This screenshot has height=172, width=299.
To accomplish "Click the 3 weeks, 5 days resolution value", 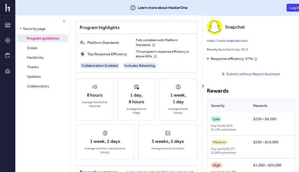I will tap(167, 141).
